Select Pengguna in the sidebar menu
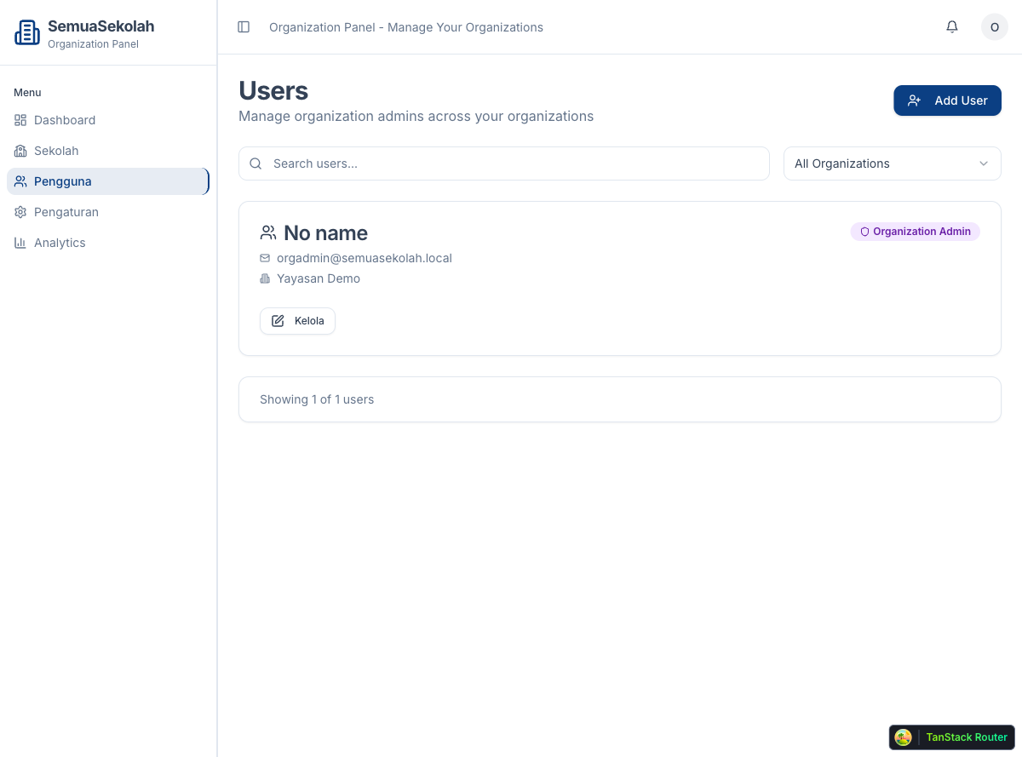 (62, 181)
